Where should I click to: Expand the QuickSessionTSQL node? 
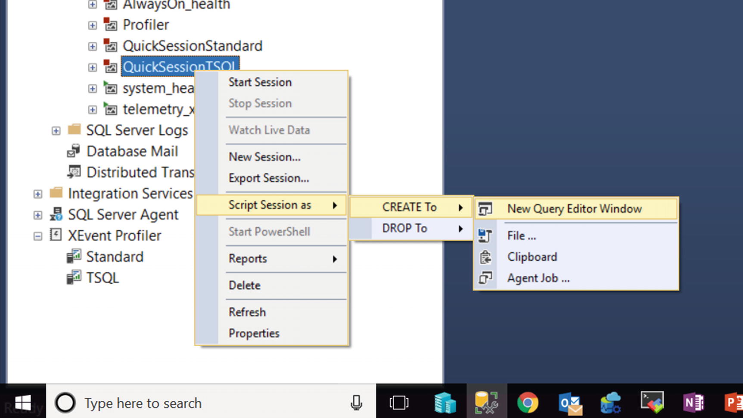(92, 67)
